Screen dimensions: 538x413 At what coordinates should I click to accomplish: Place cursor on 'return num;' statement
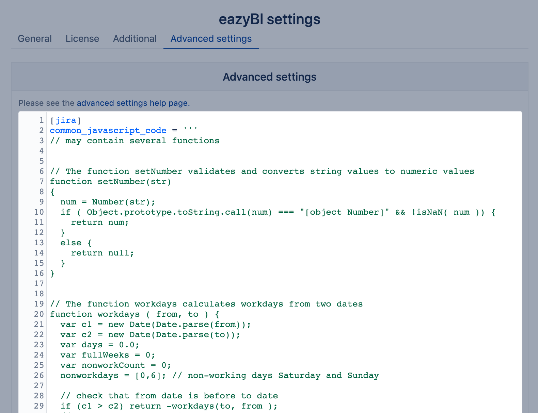click(x=99, y=222)
